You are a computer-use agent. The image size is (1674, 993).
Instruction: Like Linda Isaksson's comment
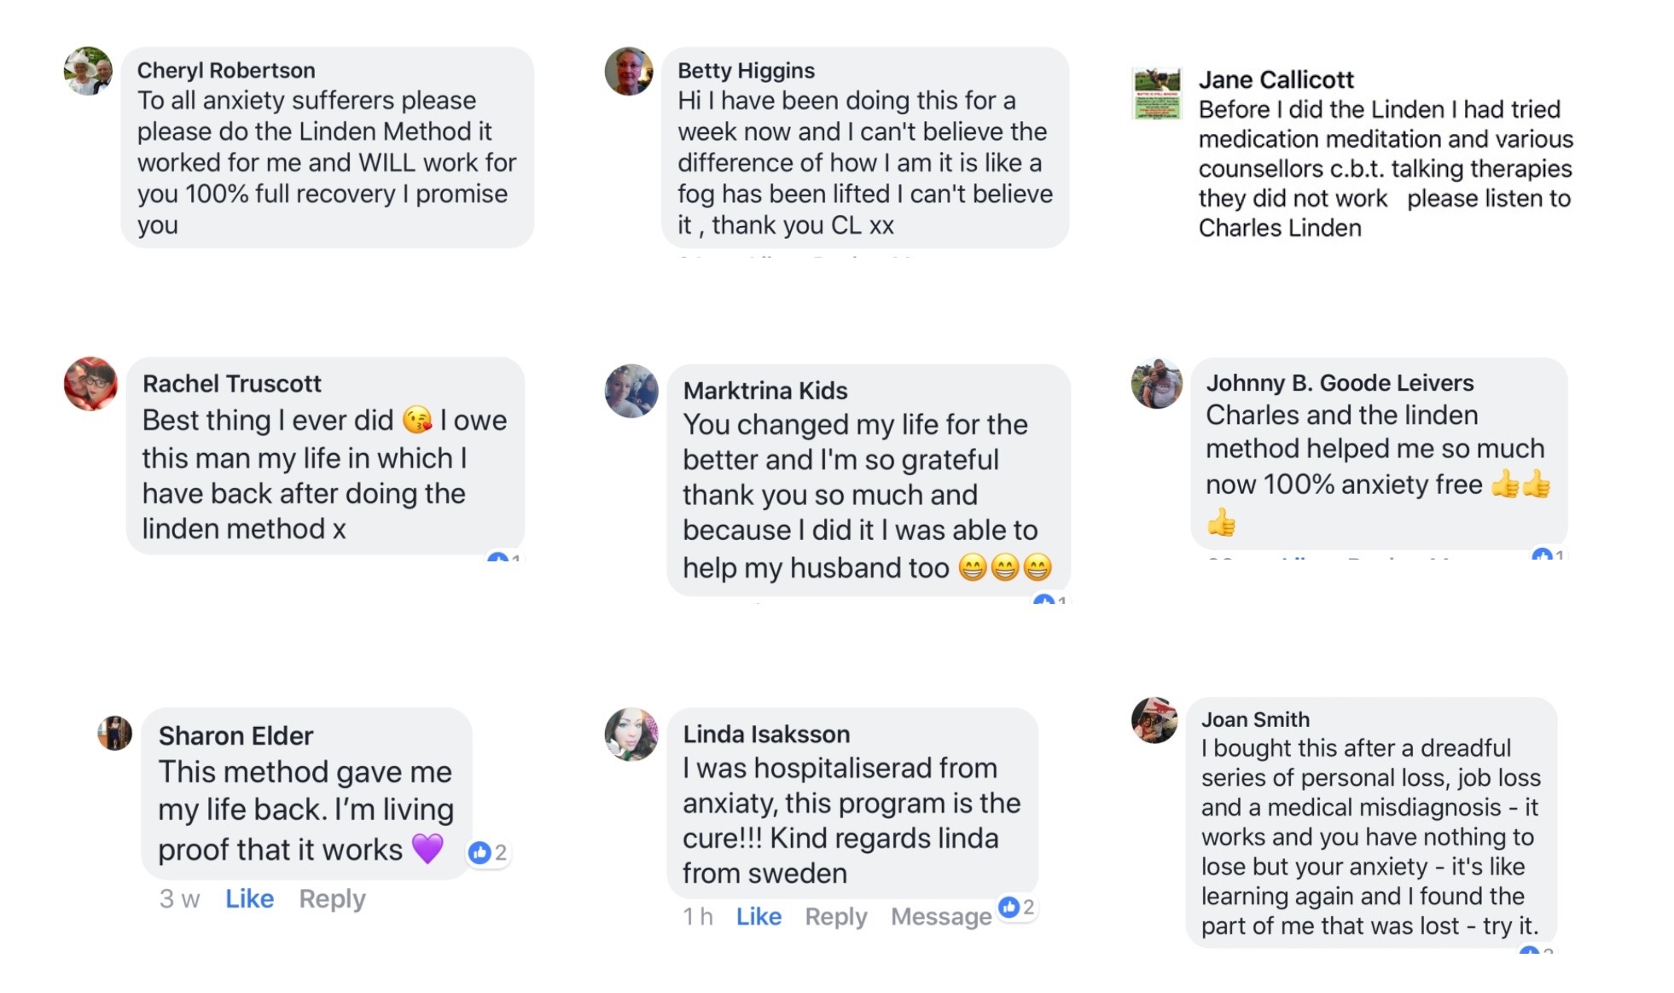coord(759,917)
